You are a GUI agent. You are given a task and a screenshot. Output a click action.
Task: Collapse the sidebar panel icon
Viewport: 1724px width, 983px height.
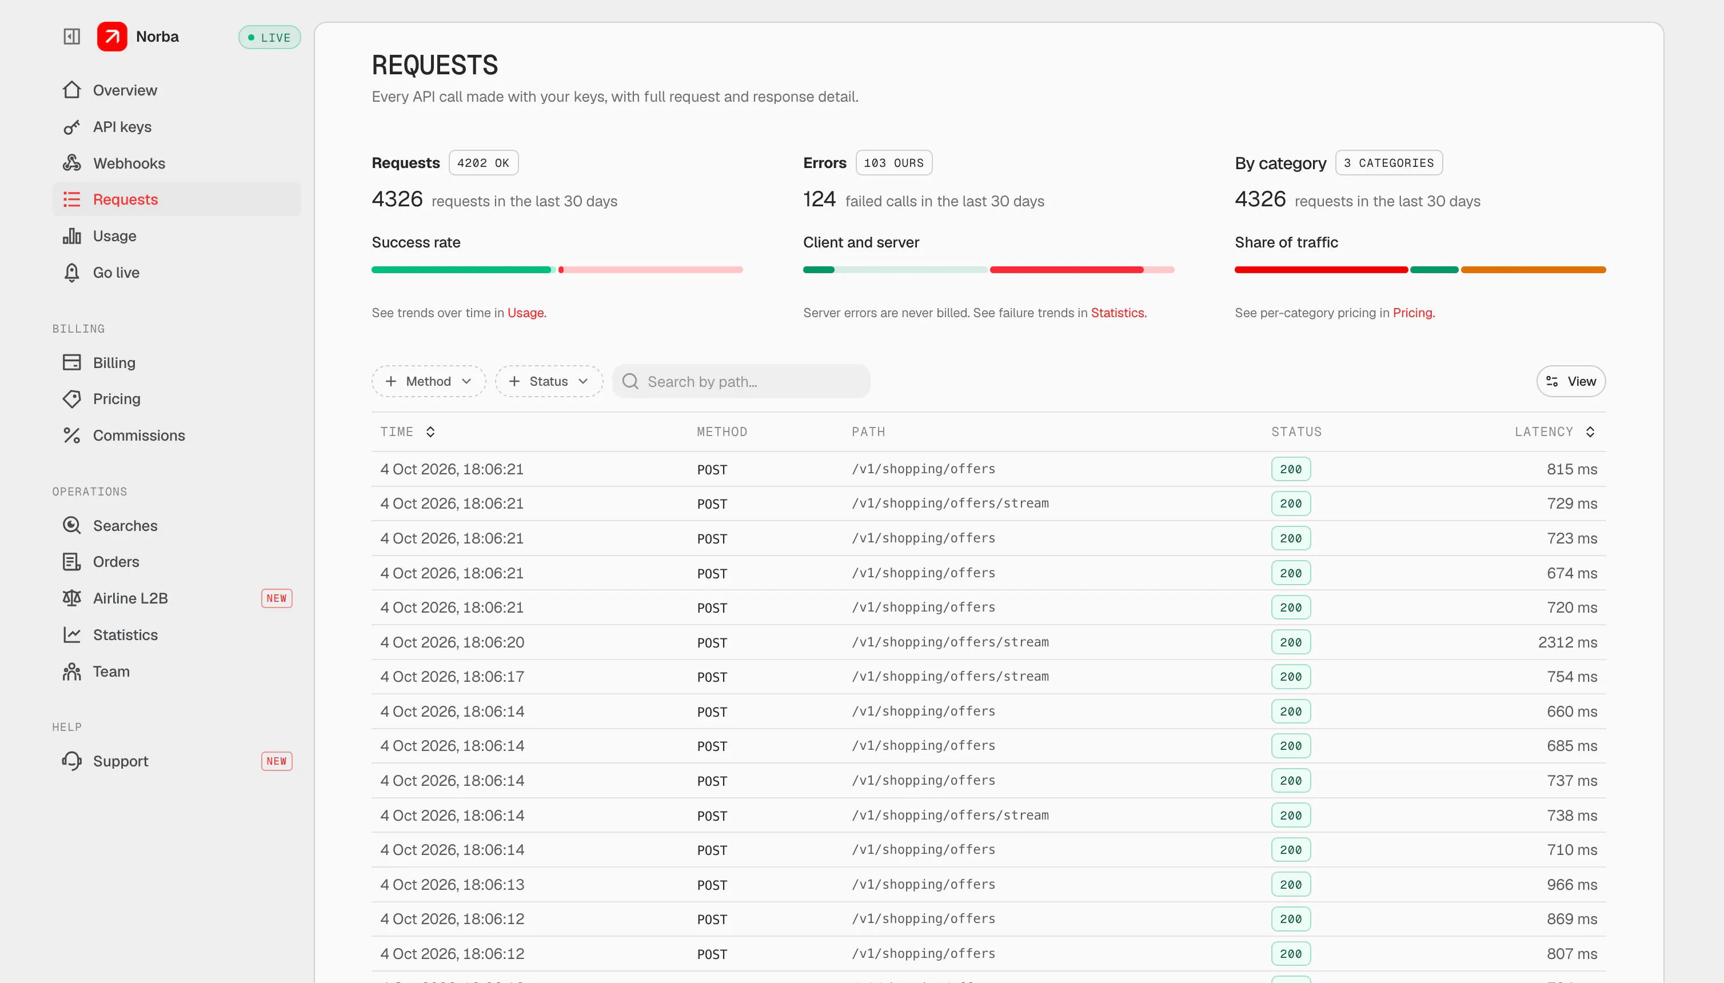pos(71,37)
